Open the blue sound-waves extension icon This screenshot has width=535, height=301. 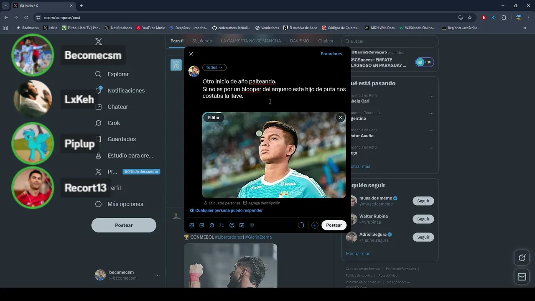pos(494,18)
